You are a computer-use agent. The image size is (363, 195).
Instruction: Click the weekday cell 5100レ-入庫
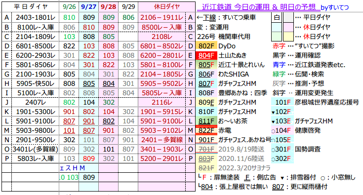coord(36,93)
